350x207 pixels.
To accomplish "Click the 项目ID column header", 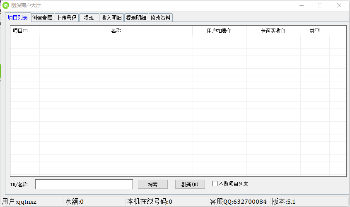I will pos(25,31).
